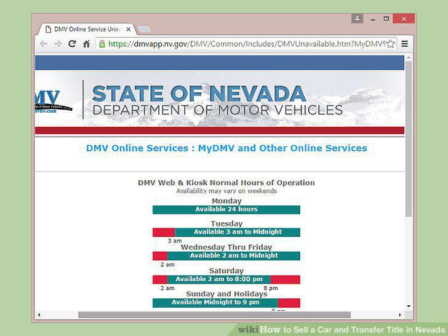This screenshot has width=448, height=336.
Task: Click the Saturday label
Action: (x=226, y=271)
